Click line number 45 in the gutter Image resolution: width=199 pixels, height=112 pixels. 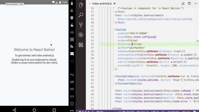pyautogui.click(x=92, y=76)
